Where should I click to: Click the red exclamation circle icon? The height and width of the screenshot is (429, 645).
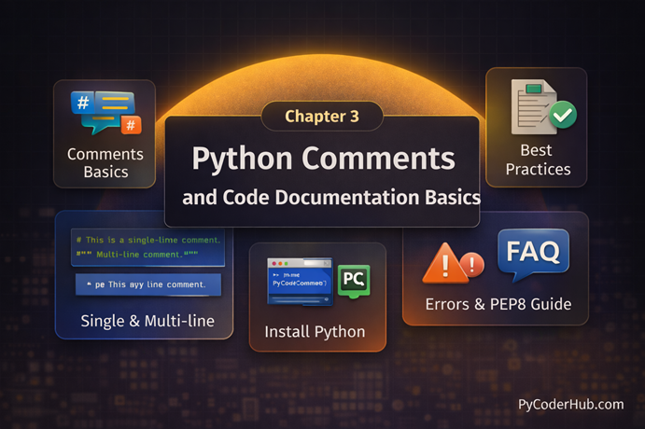[471, 264]
